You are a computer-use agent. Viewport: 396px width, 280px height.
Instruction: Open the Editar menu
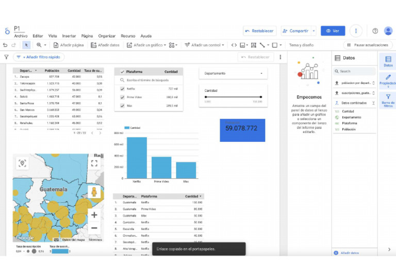[x=38, y=36]
